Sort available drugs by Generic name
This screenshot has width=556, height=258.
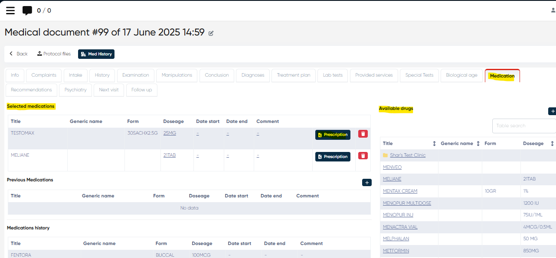(x=478, y=144)
